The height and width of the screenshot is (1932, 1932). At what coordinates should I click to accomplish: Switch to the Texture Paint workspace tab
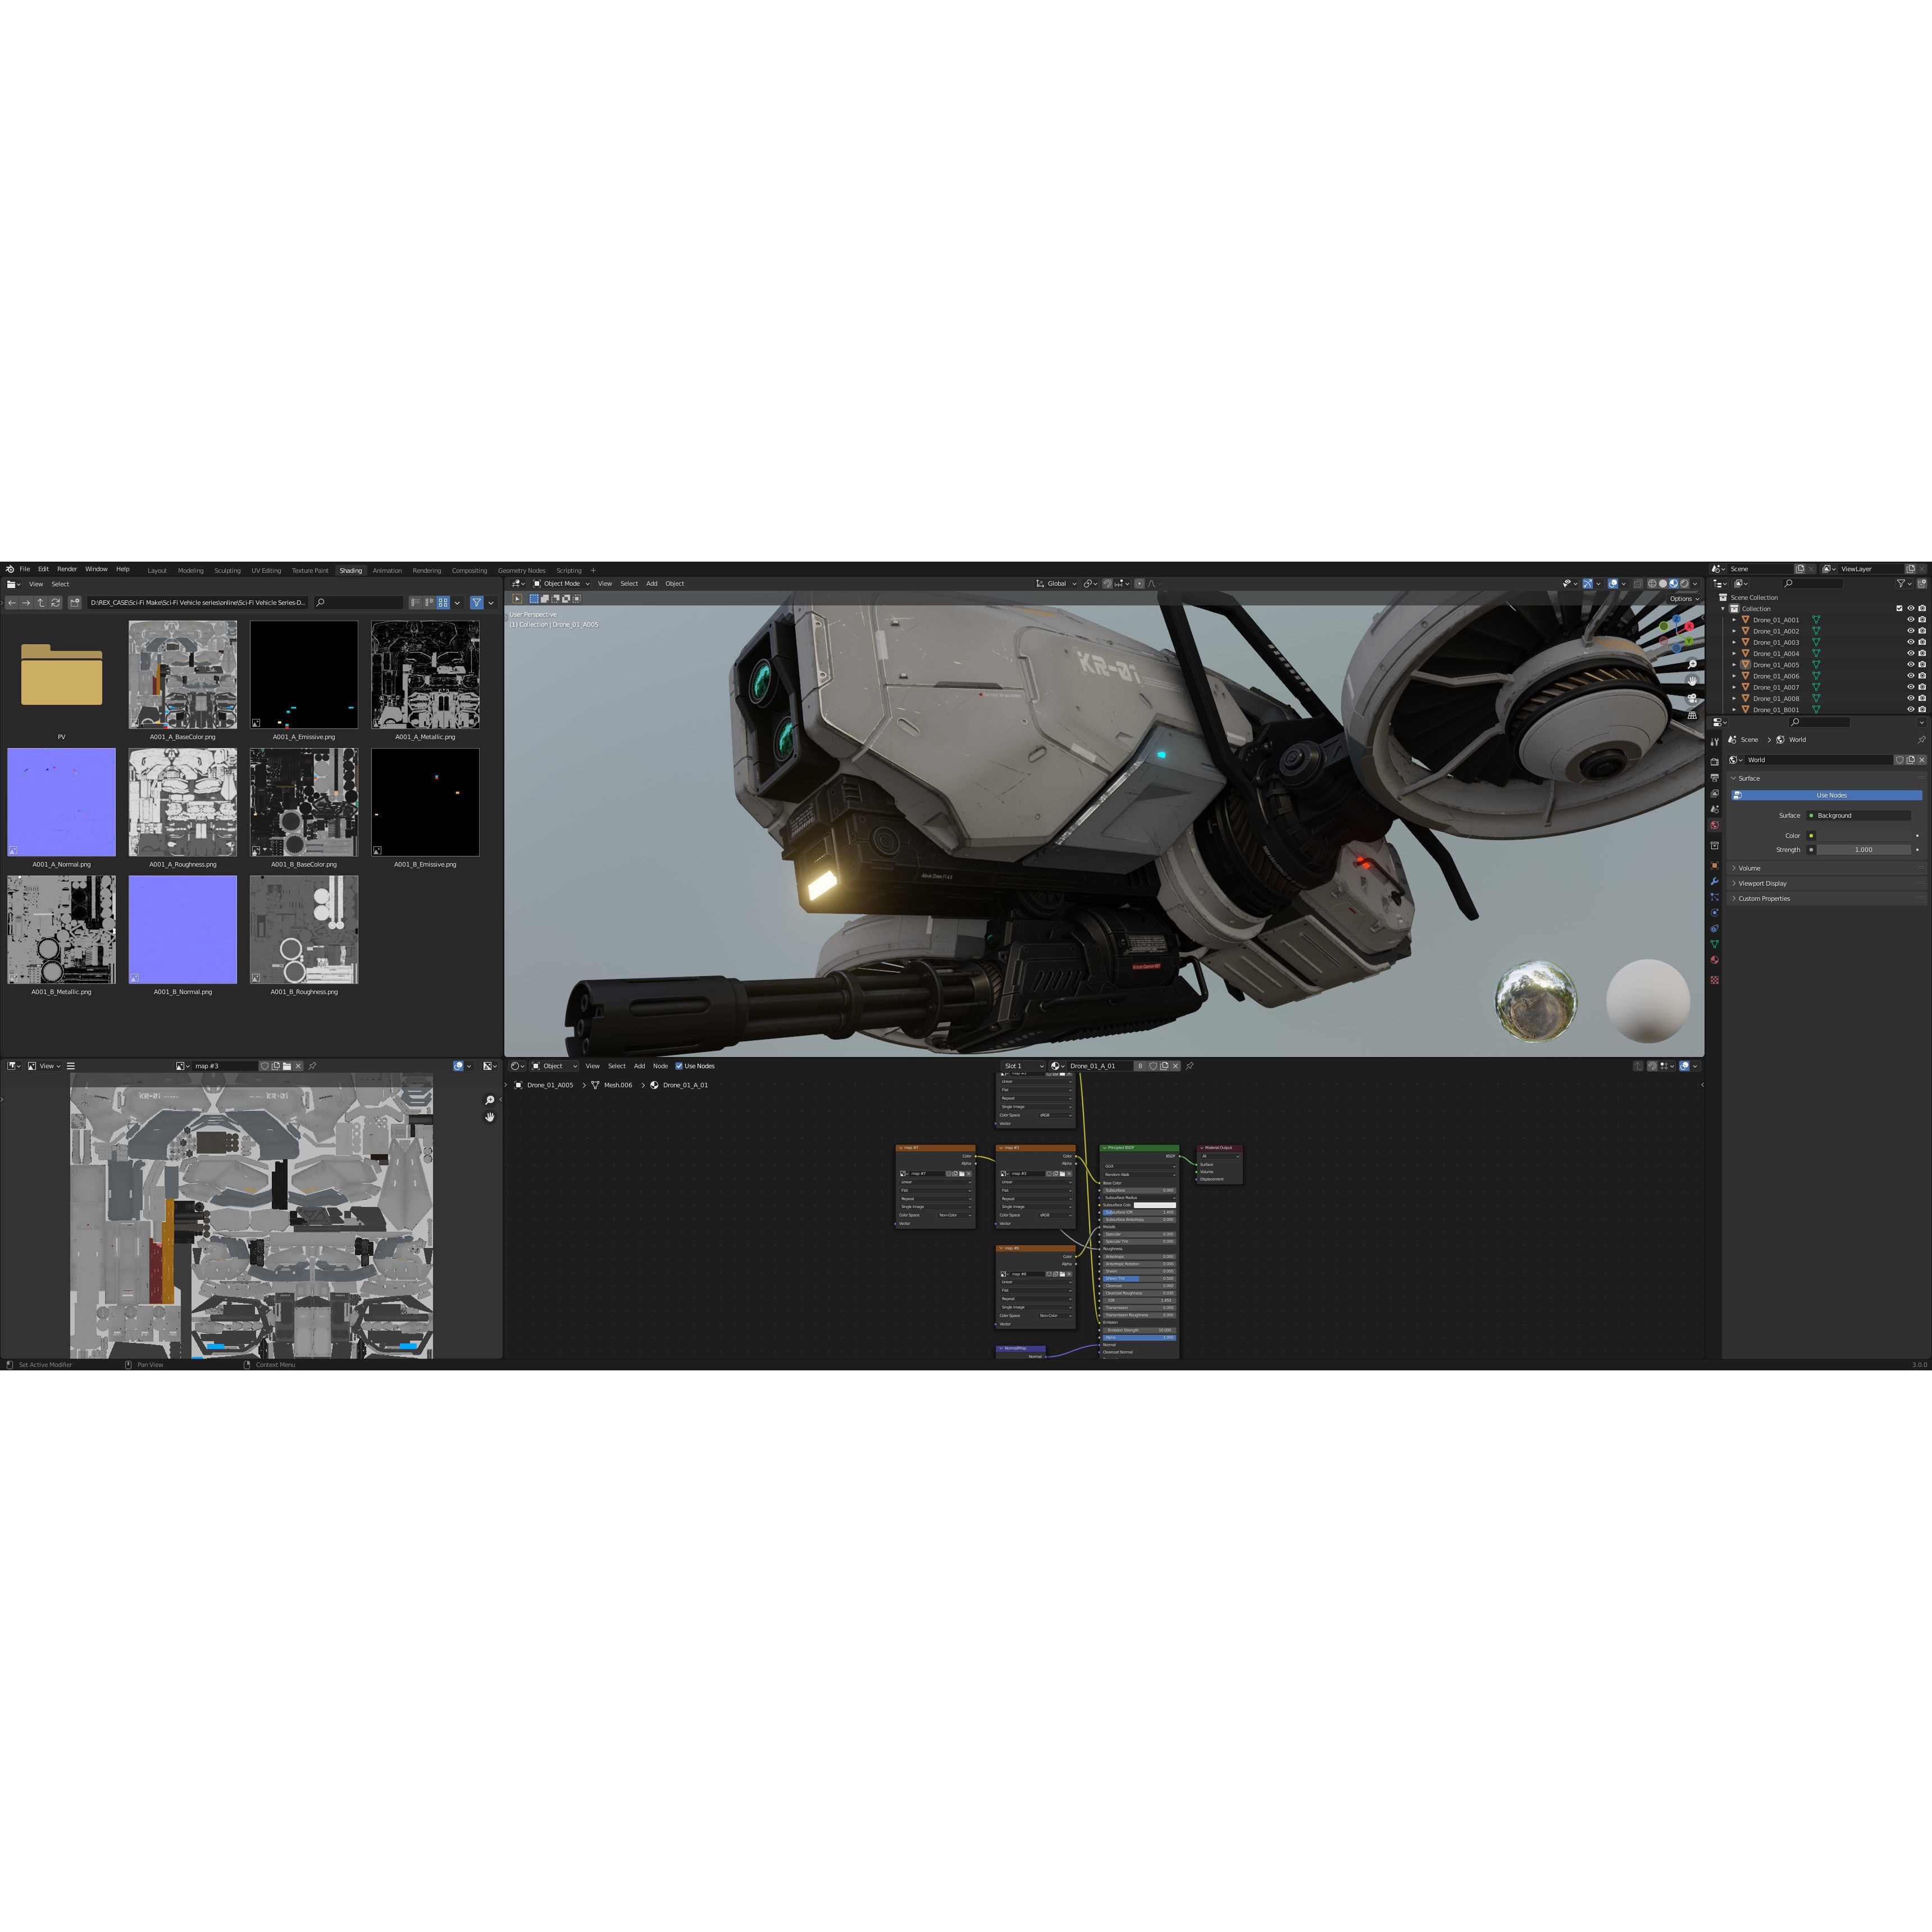coord(310,570)
